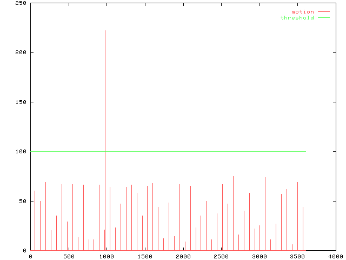Click the x-axis label 1000
The width and height of the screenshot is (346, 260).
pos(107,256)
